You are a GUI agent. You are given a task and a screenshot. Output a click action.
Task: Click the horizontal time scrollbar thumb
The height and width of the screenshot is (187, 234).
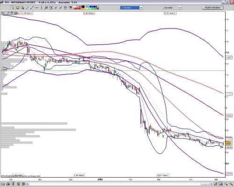[x=205, y=184]
